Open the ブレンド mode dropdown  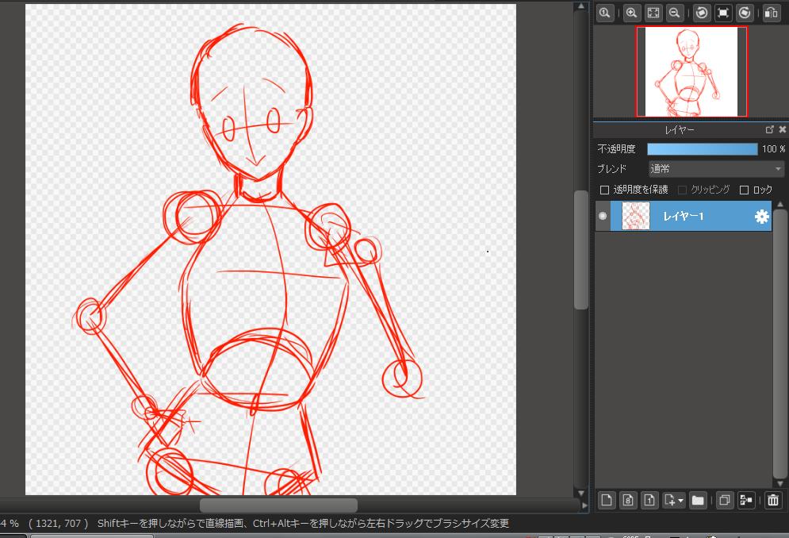point(715,169)
